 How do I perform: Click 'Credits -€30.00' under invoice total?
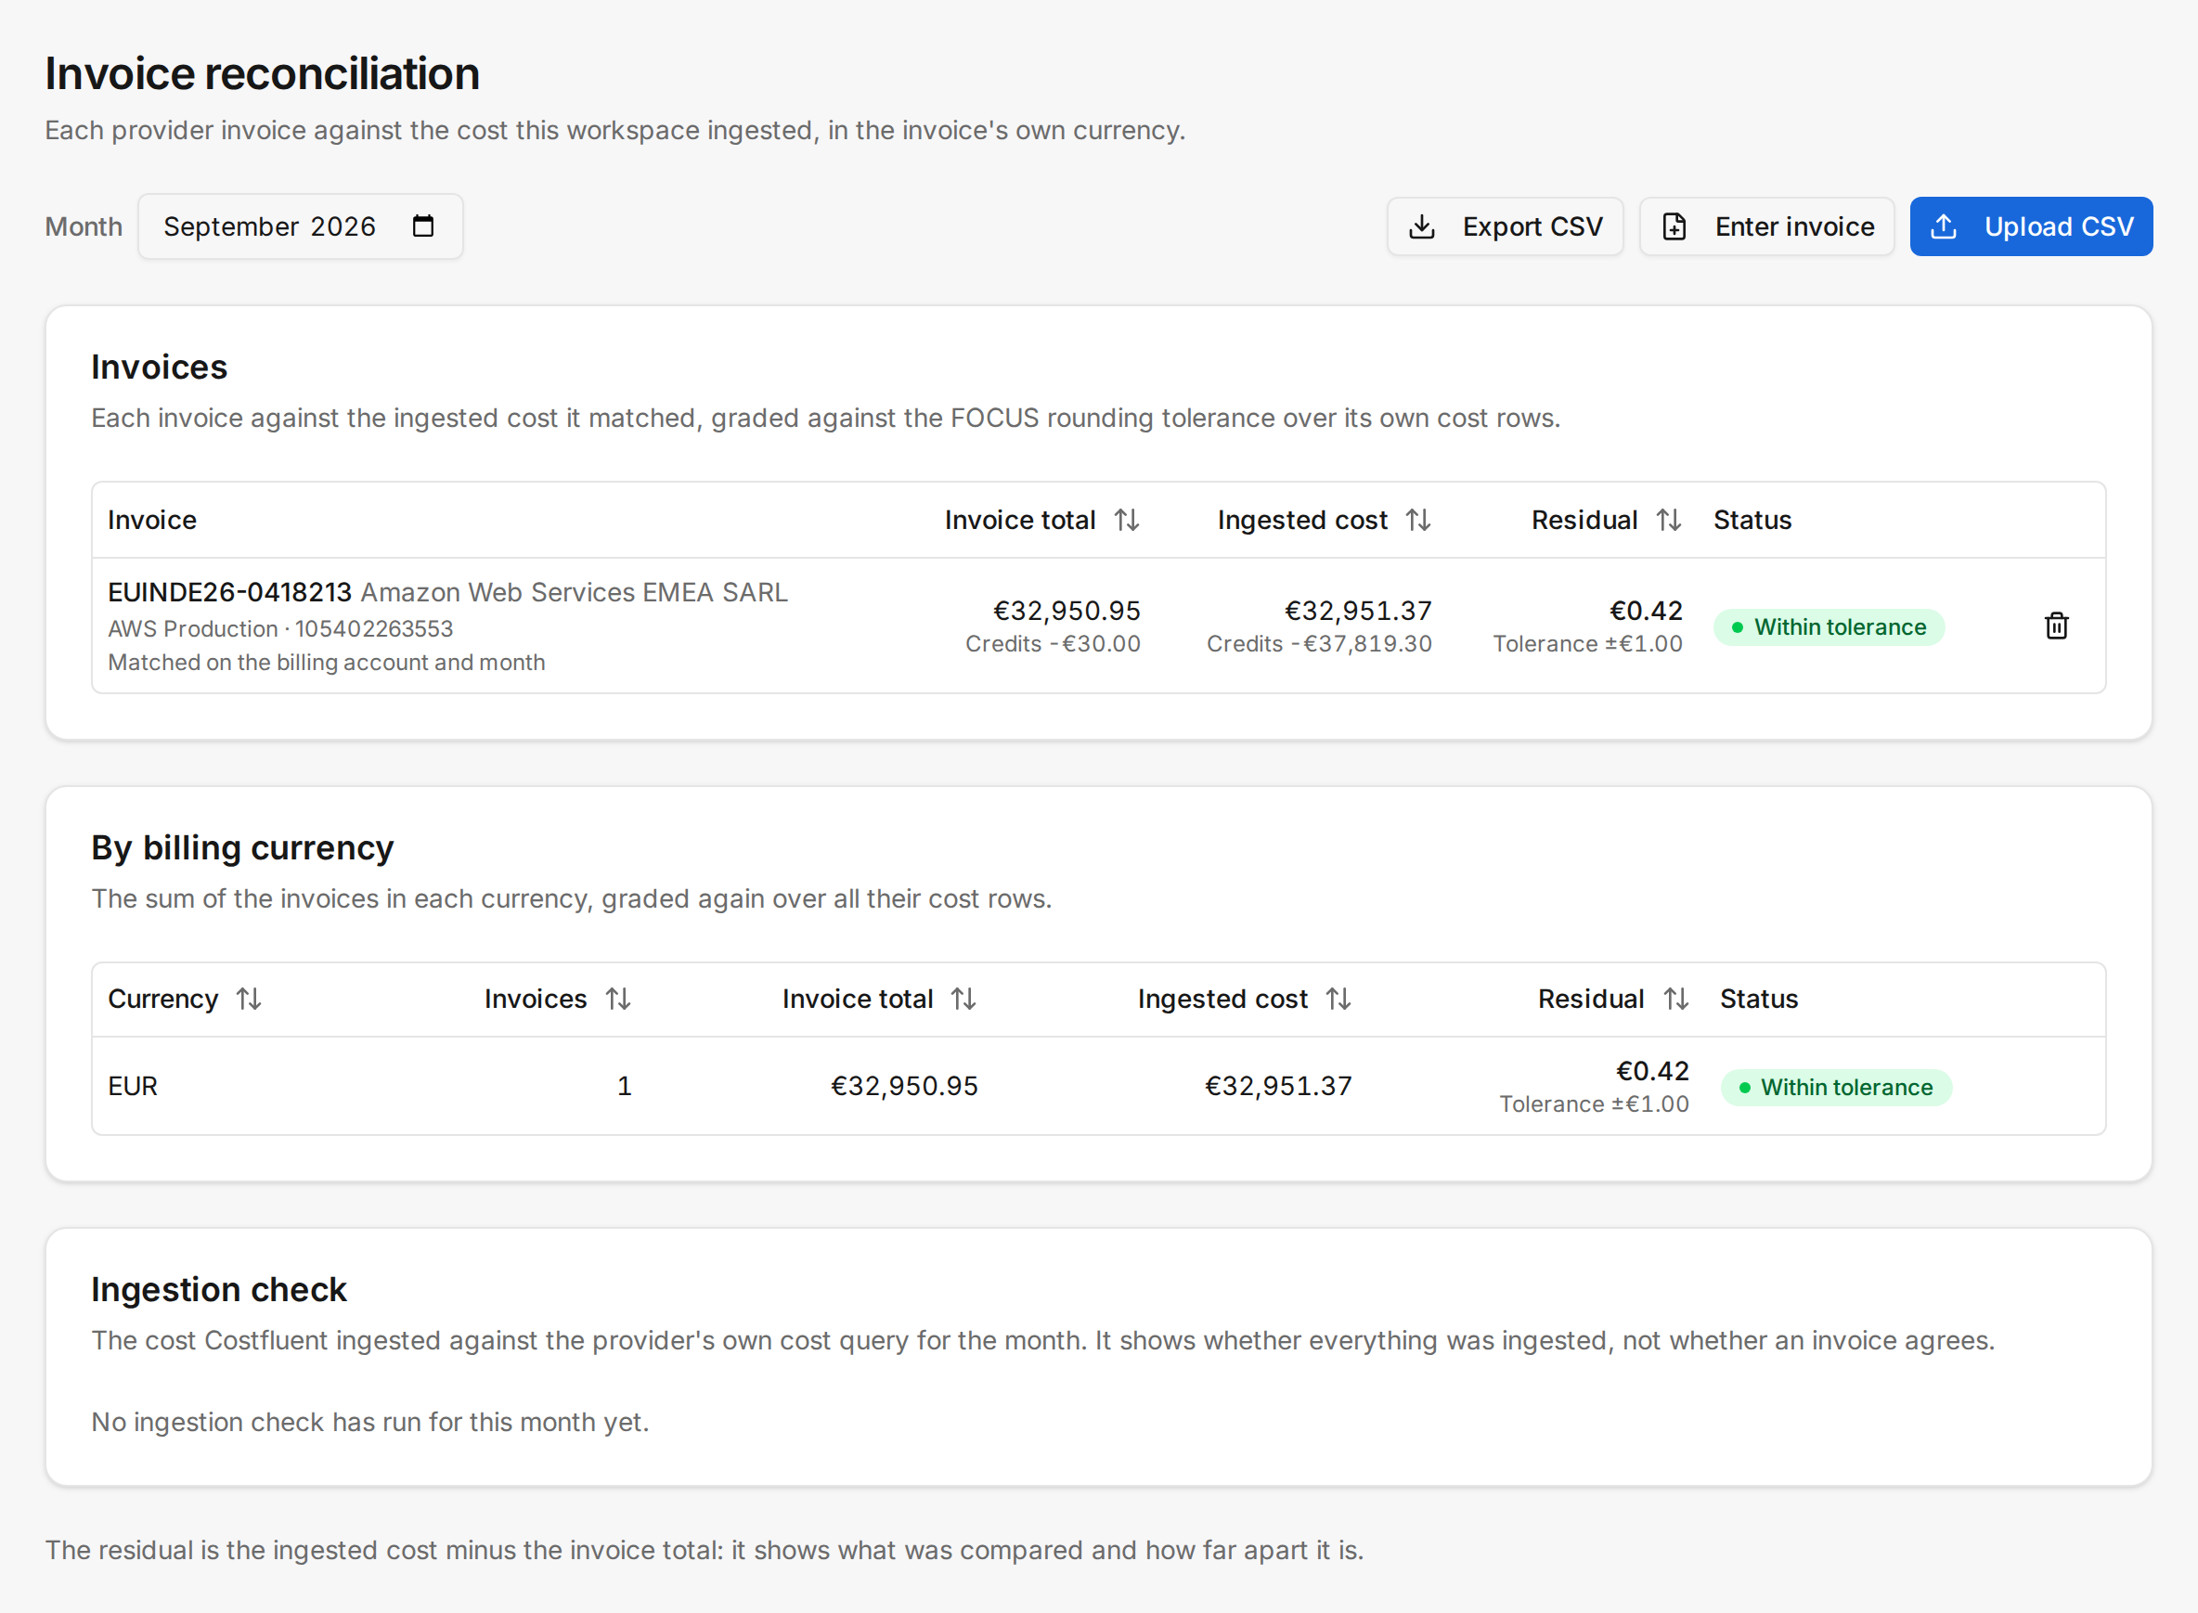coord(1053,644)
